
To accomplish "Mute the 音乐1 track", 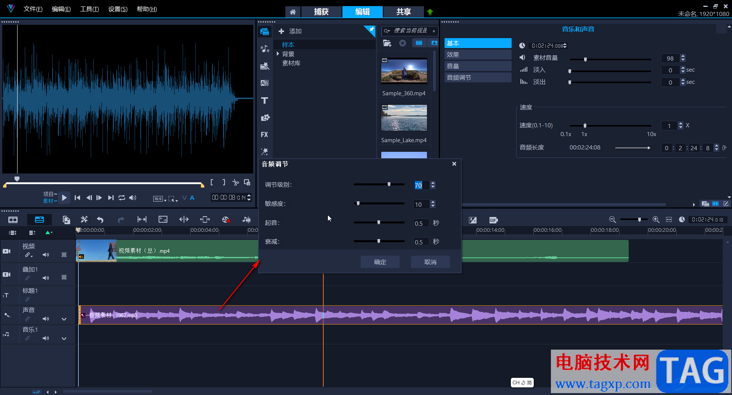I will coord(46,338).
